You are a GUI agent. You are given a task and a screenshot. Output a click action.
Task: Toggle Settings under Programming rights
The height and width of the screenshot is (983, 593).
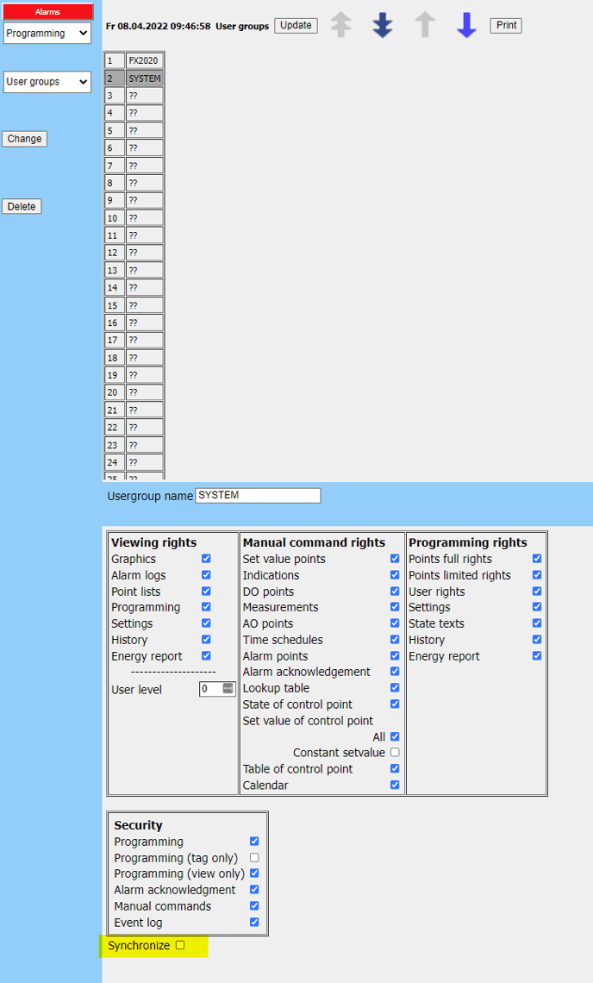(537, 606)
